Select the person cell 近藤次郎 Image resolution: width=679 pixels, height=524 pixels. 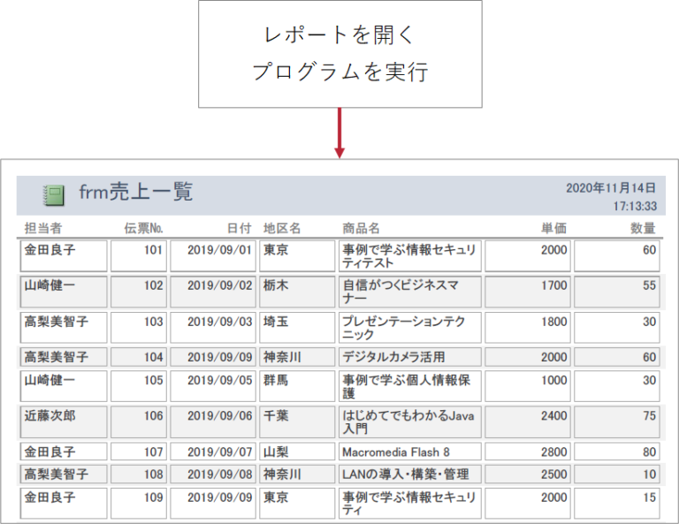point(64,421)
